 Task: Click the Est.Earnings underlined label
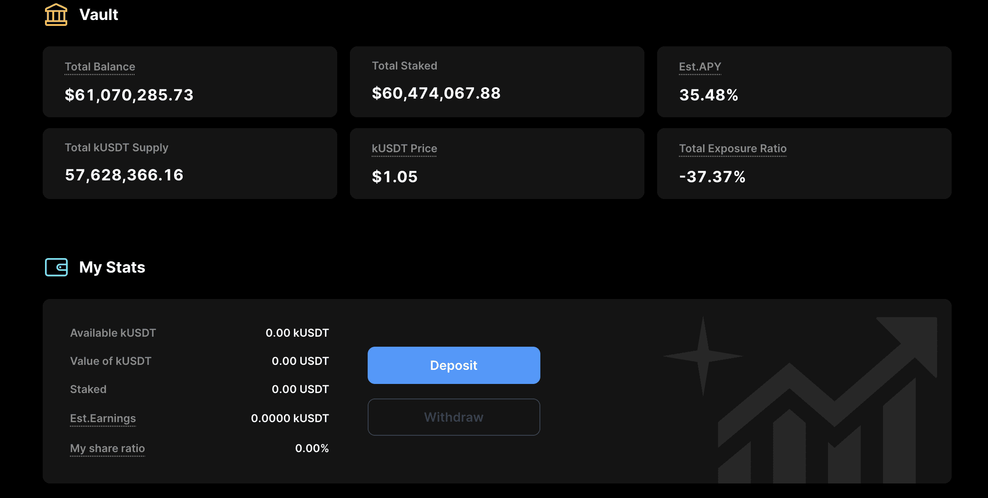pyautogui.click(x=103, y=418)
